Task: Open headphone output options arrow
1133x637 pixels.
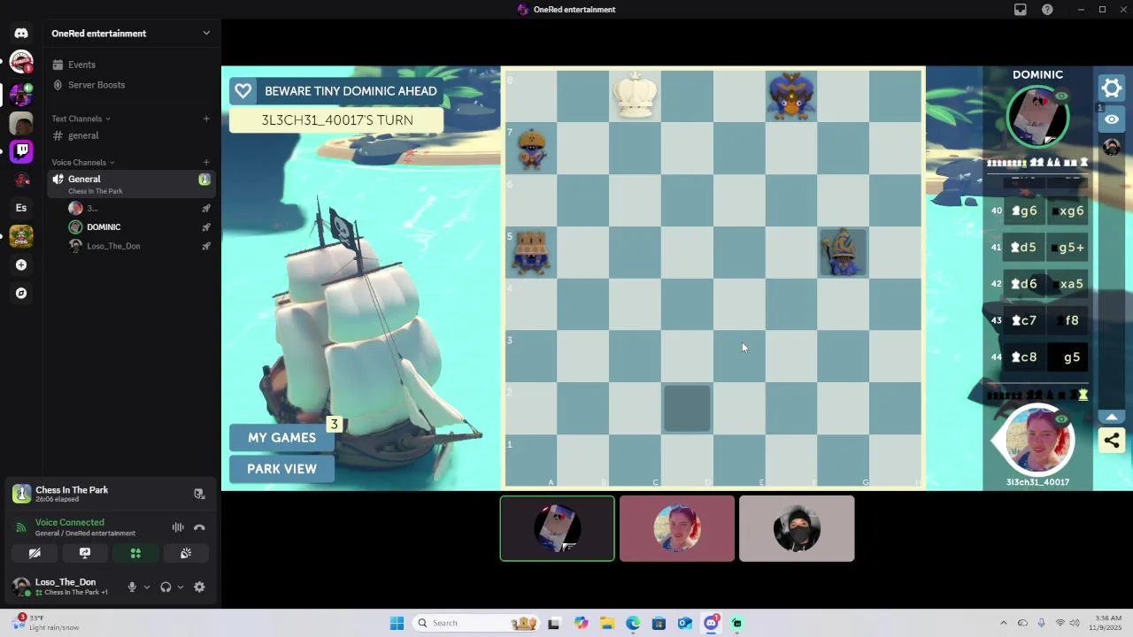Action: point(181,587)
